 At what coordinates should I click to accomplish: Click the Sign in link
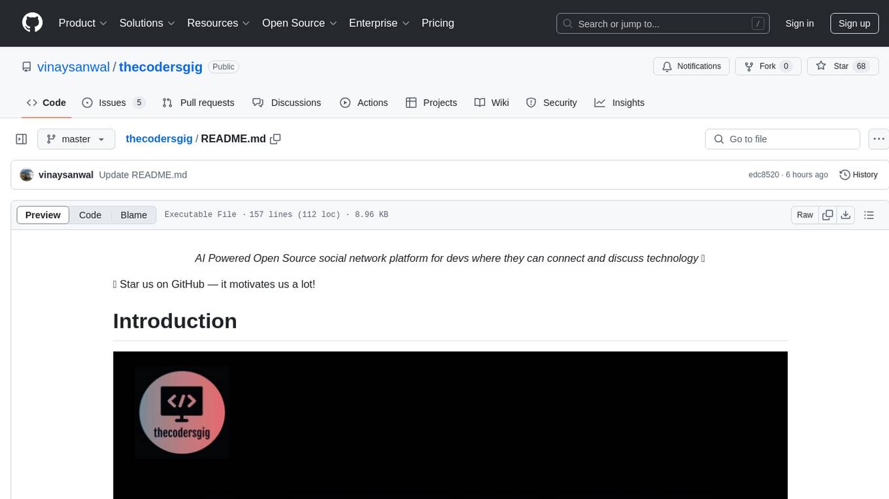tap(799, 24)
